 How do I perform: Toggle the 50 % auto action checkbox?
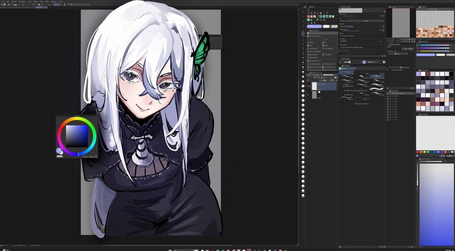click(x=388, y=109)
